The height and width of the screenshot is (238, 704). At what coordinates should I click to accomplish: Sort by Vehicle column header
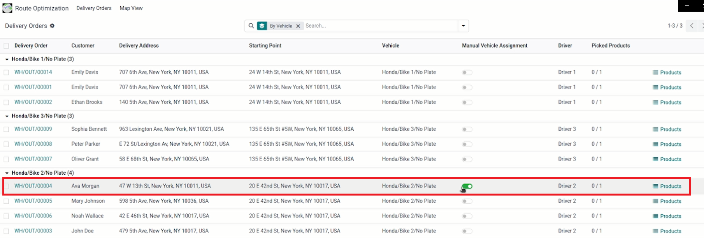tap(391, 46)
